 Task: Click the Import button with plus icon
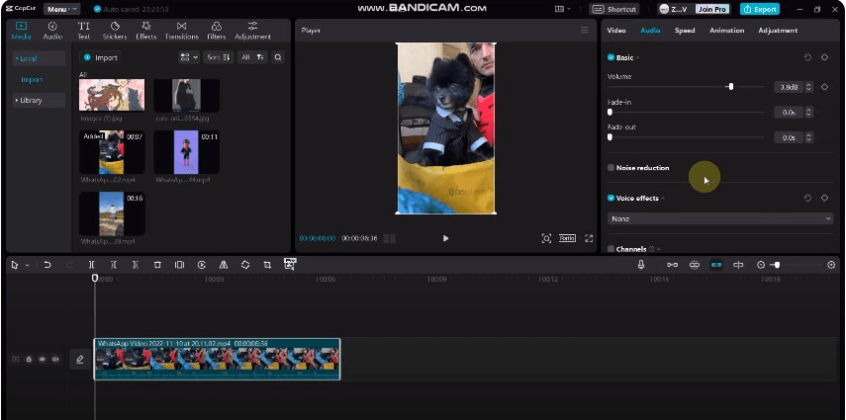[101, 57]
